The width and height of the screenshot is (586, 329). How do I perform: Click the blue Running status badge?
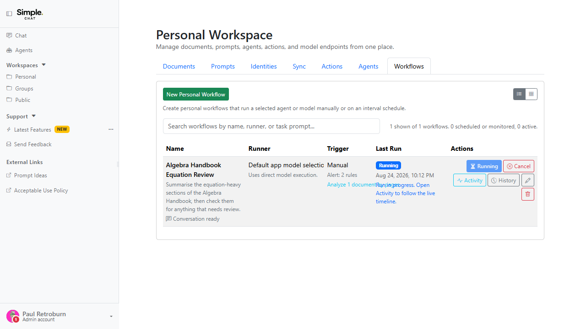(389, 165)
